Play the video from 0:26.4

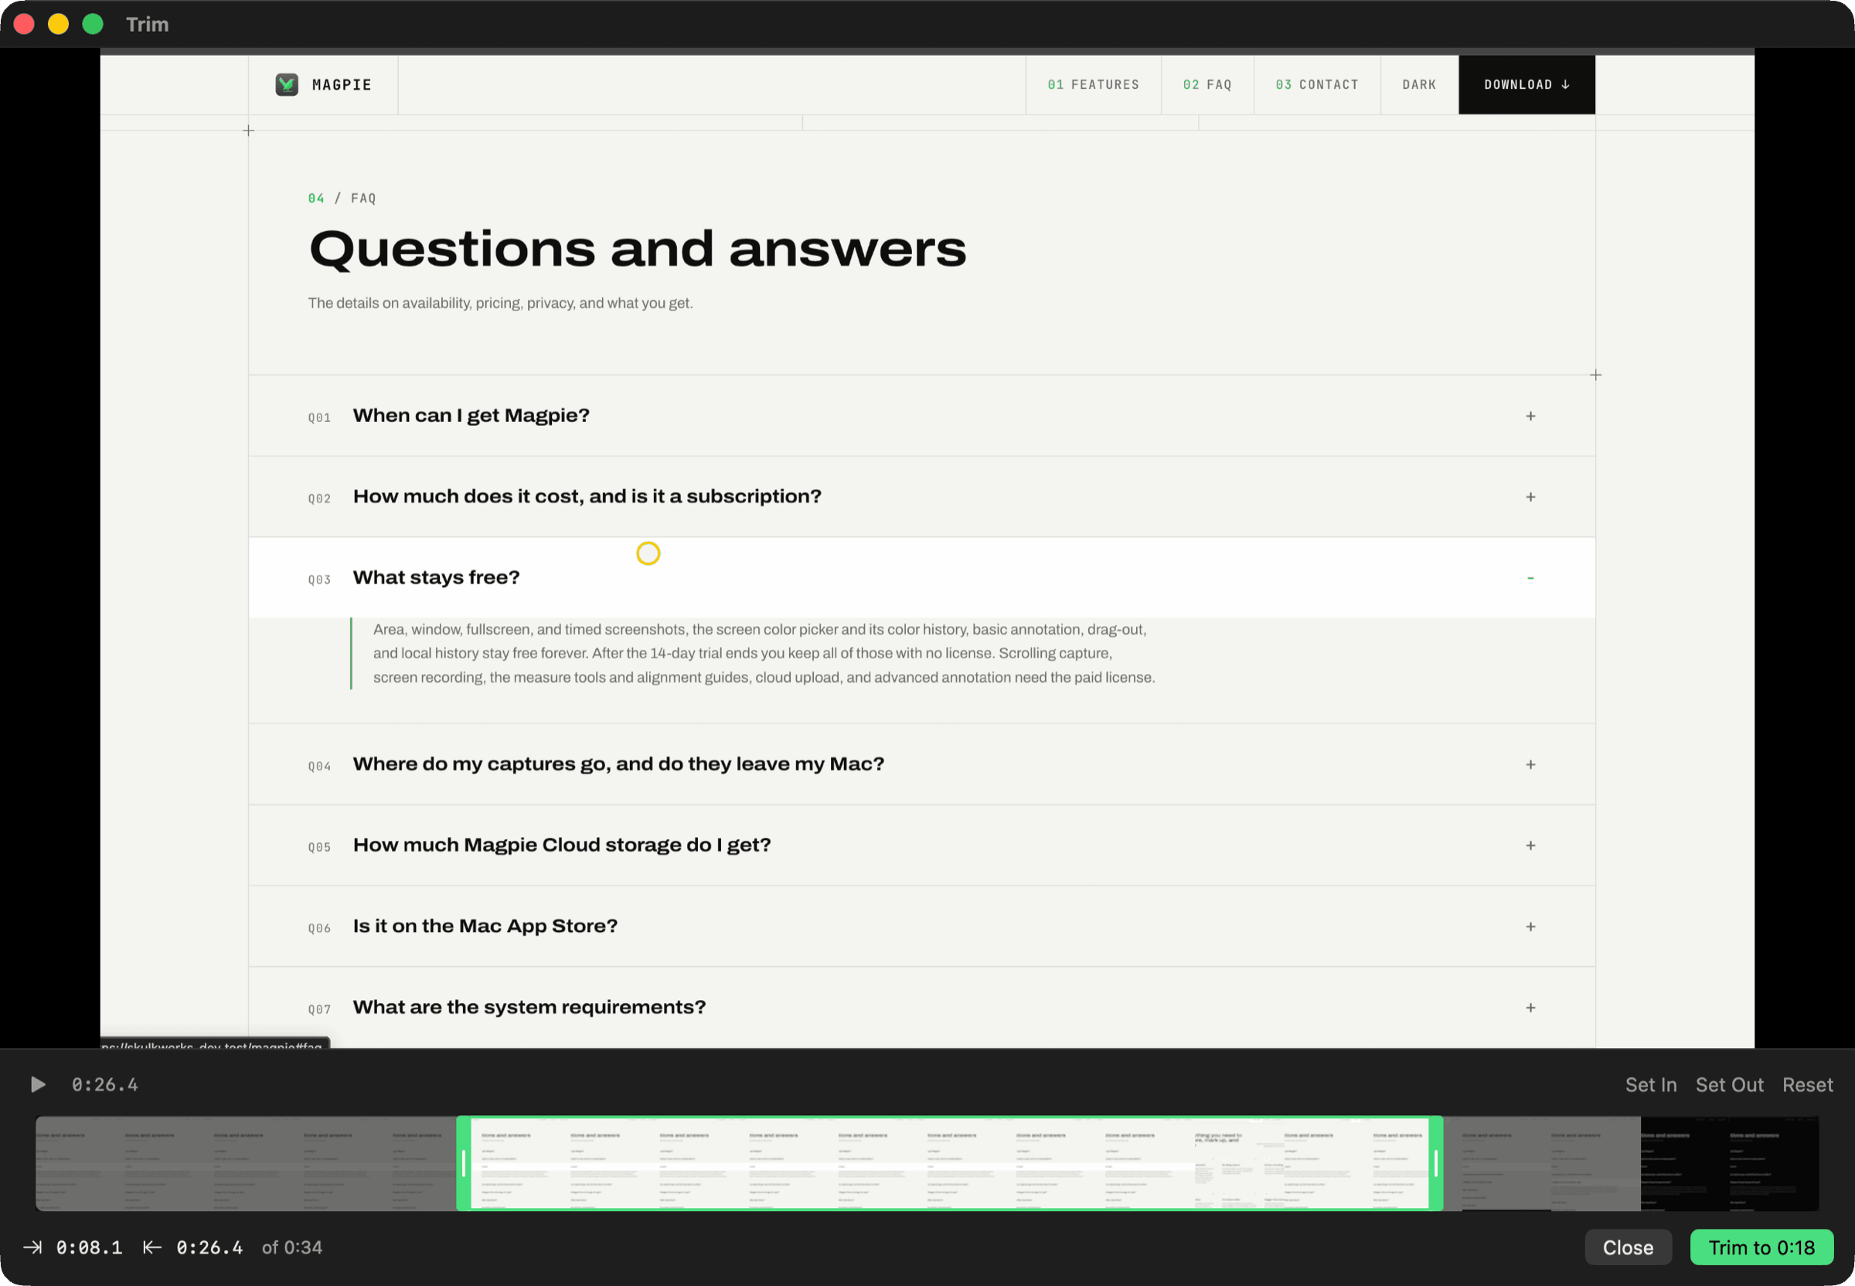click(37, 1084)
